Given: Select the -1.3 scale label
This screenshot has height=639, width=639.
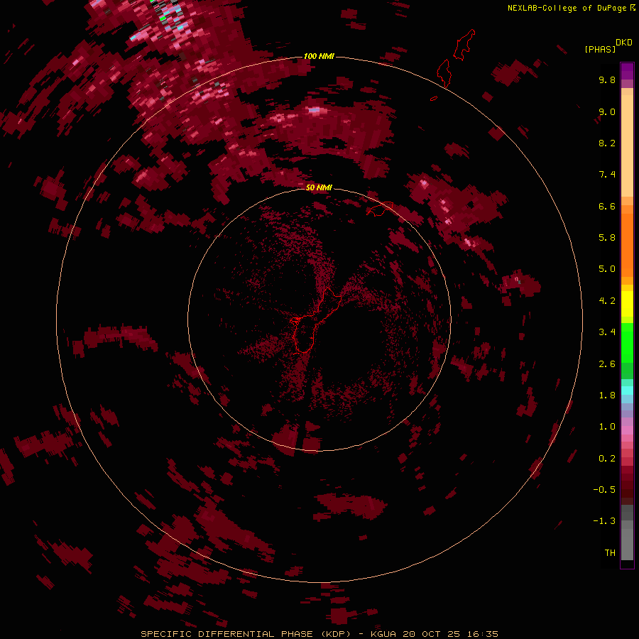Looking at the screenshot, I should point(604,521).
